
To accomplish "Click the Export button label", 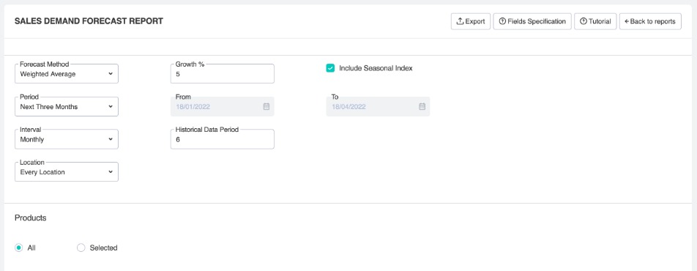I will [x=475, y=21].
